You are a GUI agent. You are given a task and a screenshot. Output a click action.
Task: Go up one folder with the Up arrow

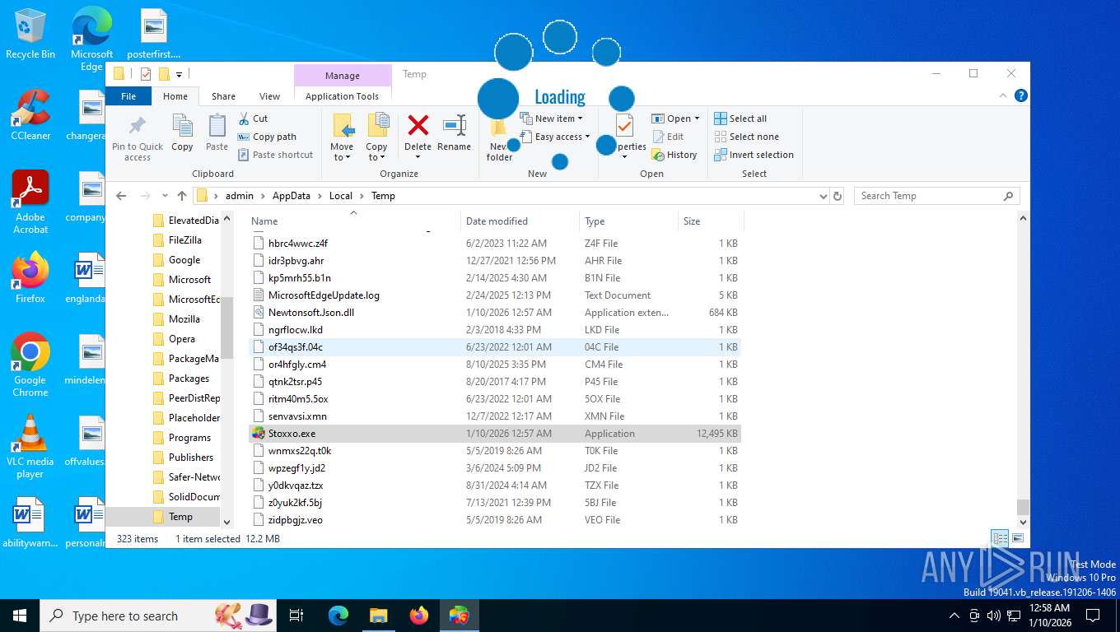click(x=182, y=196)
